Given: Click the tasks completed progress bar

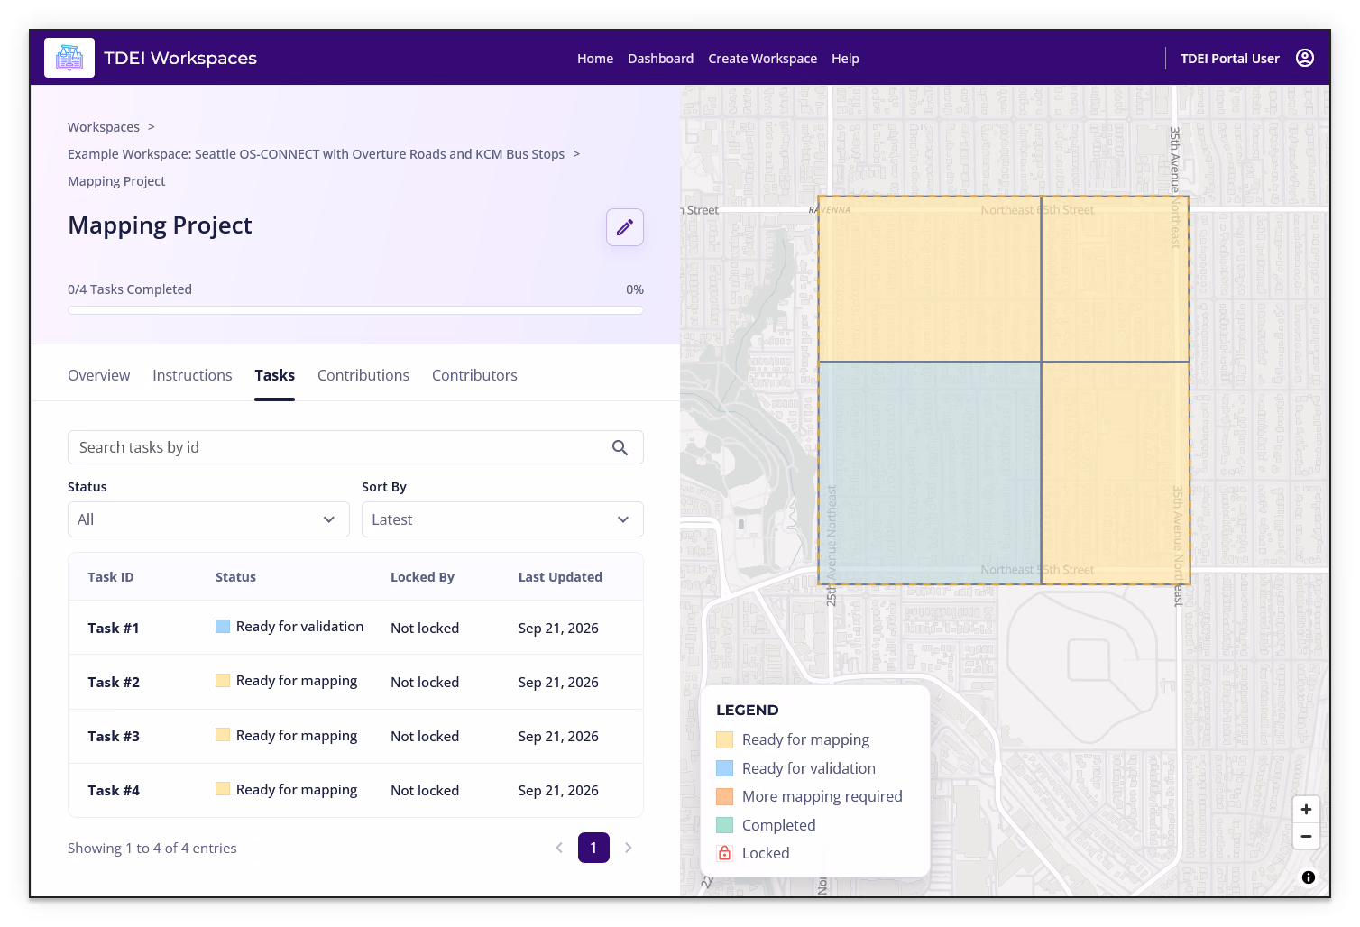Looking at the screenshot, I should click(x=355, y=310).
